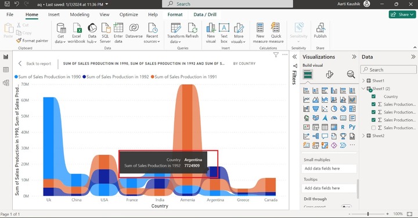Expand the Filters pane
The image size is (418, 218).
294,57
